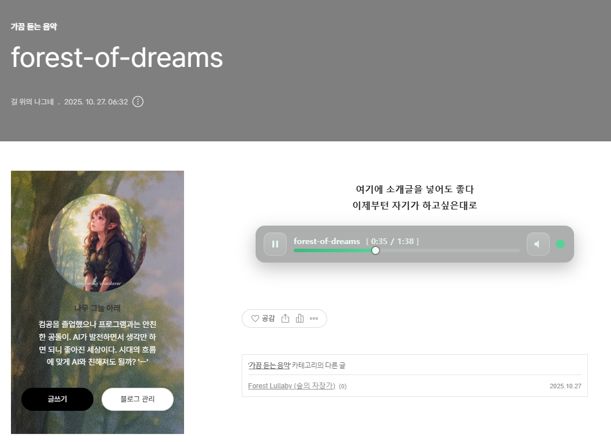Screen dimensions: 611x442
Task: Open the three-dots more options menu
Action: pyautogui.click(x=314, y=319)
